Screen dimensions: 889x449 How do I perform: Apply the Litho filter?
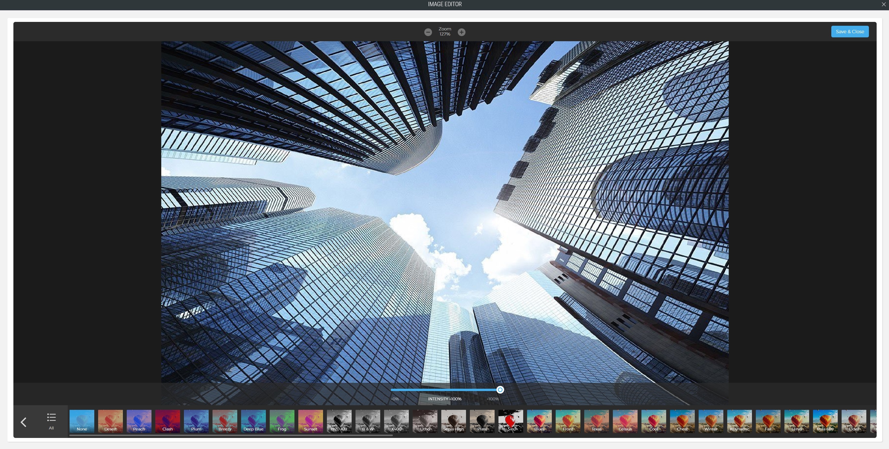click(425, 421)
